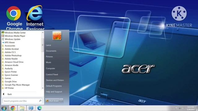Viewport: 198px width, 111px height.
Task: Click the Windows Update icon
Action: (x=3, y=39)
